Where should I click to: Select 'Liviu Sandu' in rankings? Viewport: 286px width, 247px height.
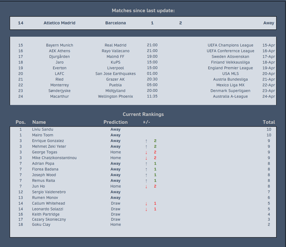(x=42, y=129)
